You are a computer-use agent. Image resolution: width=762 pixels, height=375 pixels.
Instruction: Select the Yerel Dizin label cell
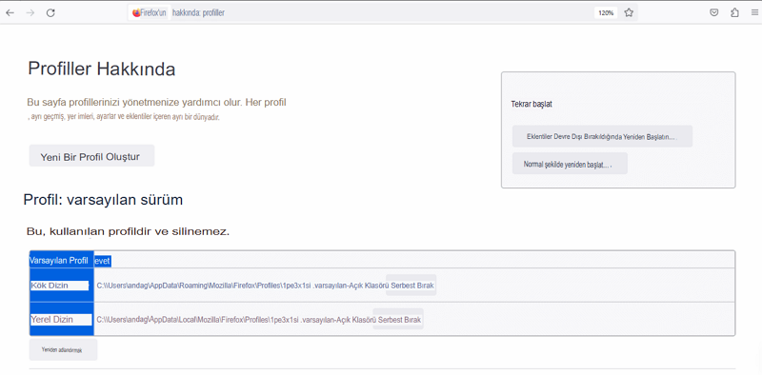pyautogui.click(x=62, y=319)
